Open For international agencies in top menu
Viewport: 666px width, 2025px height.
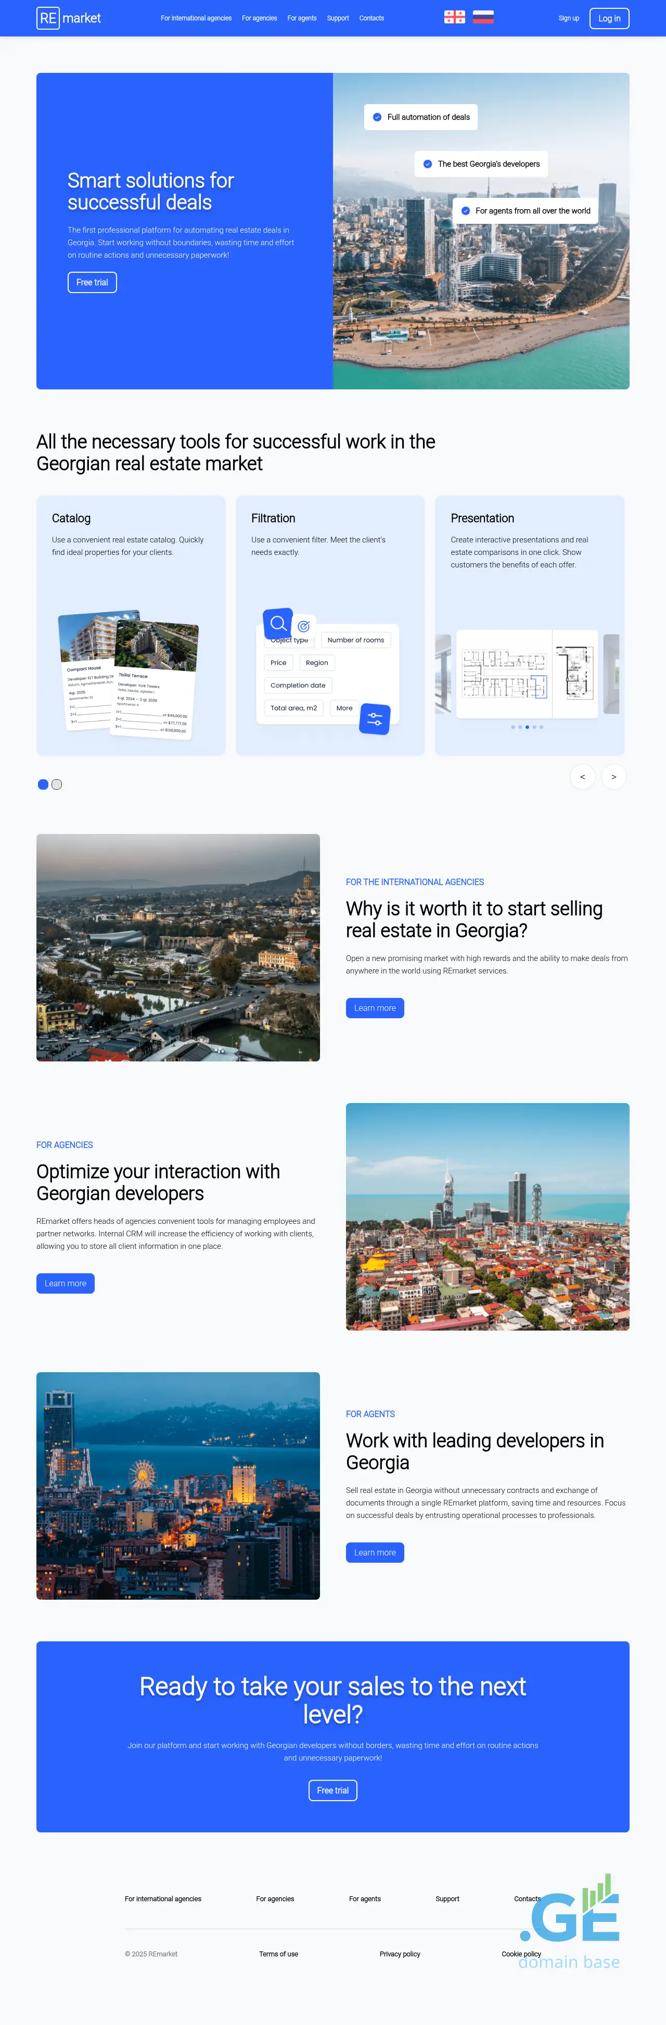pyautogui.click(x=196, y=18)
